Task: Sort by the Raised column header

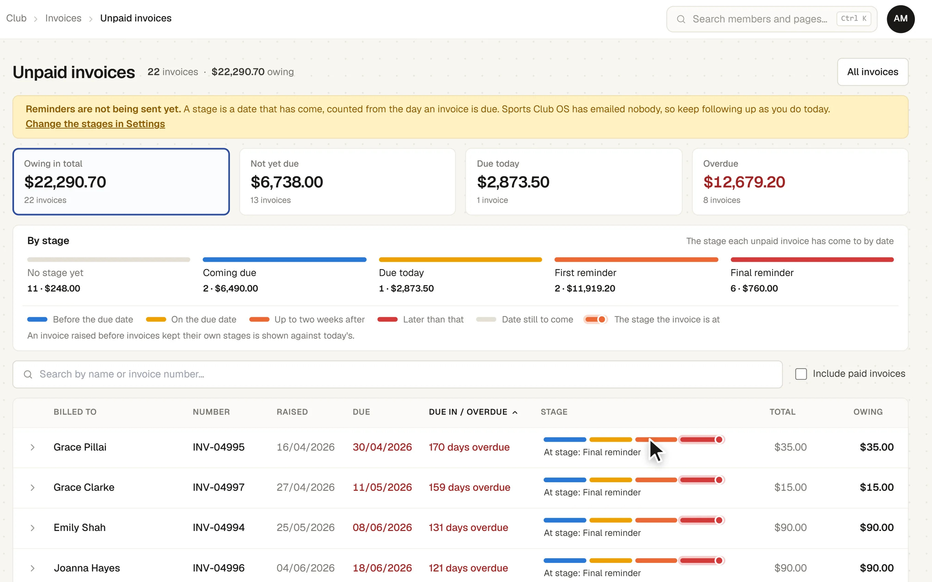Action: click(292, 412)
